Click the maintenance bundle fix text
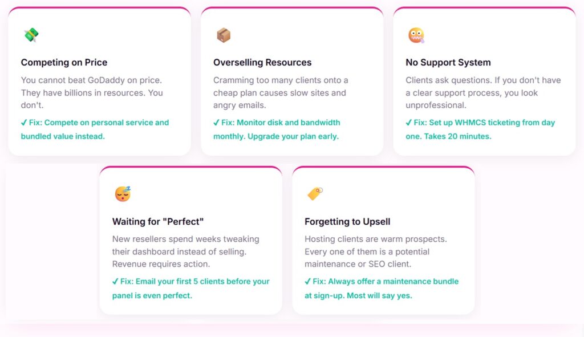Image resolution: width=584 pixels, height=337 pixels. pyautogui.click(x=381, y=288)
